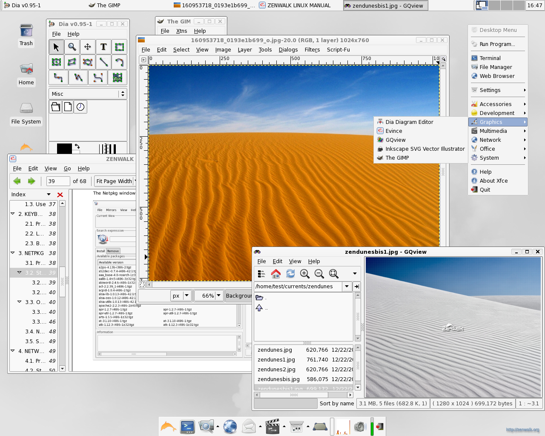
Task: Choose the file shape in Dia Misc sheet
Action: tap(68, 107)
